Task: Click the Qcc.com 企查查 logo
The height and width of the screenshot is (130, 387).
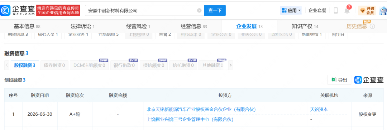Action: pos(18,10)
